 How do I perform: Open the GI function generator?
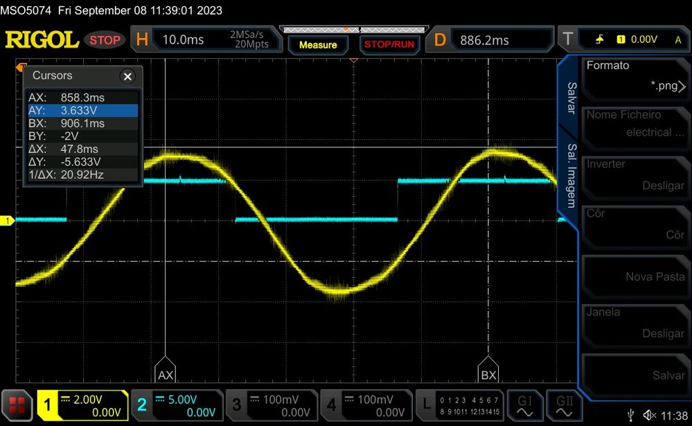point(525,405)
